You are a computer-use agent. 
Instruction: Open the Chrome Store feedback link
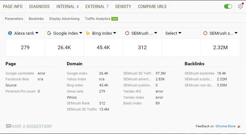[x=225, y=126]
